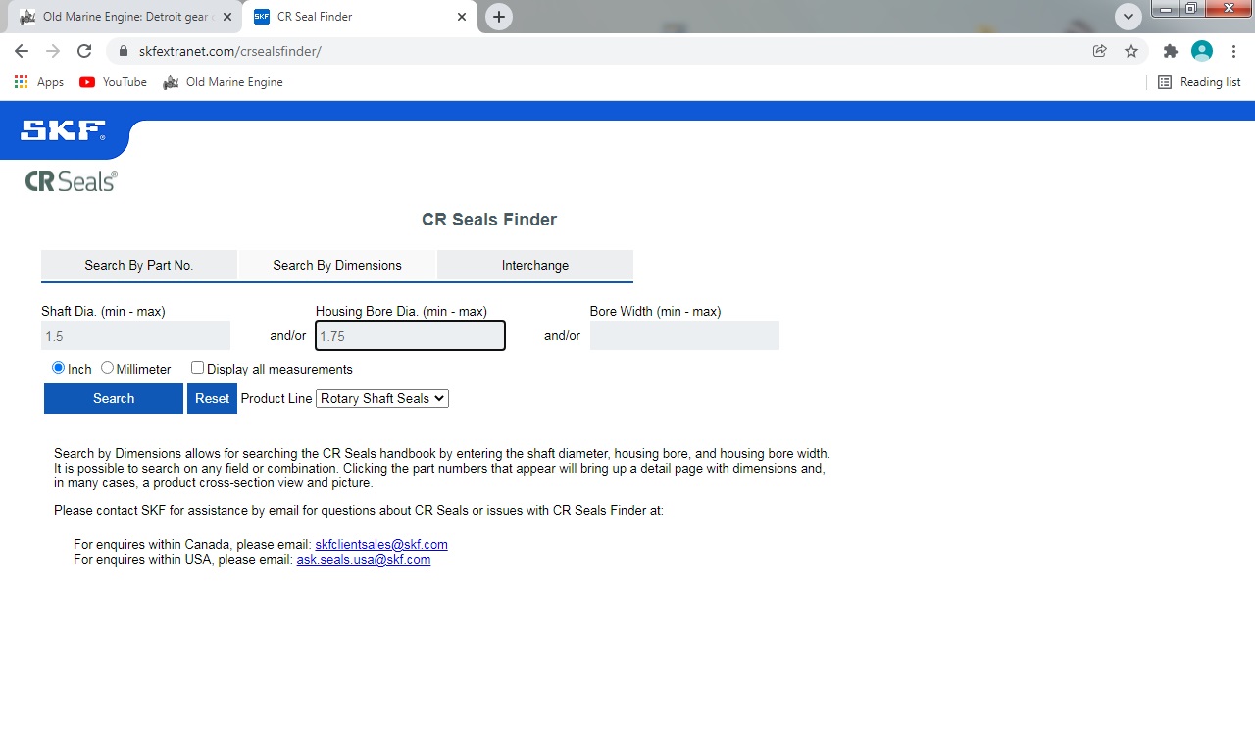Click the SKF logo
The width and height of the screenshot is (1255, 751).
(x=63, y=130)
